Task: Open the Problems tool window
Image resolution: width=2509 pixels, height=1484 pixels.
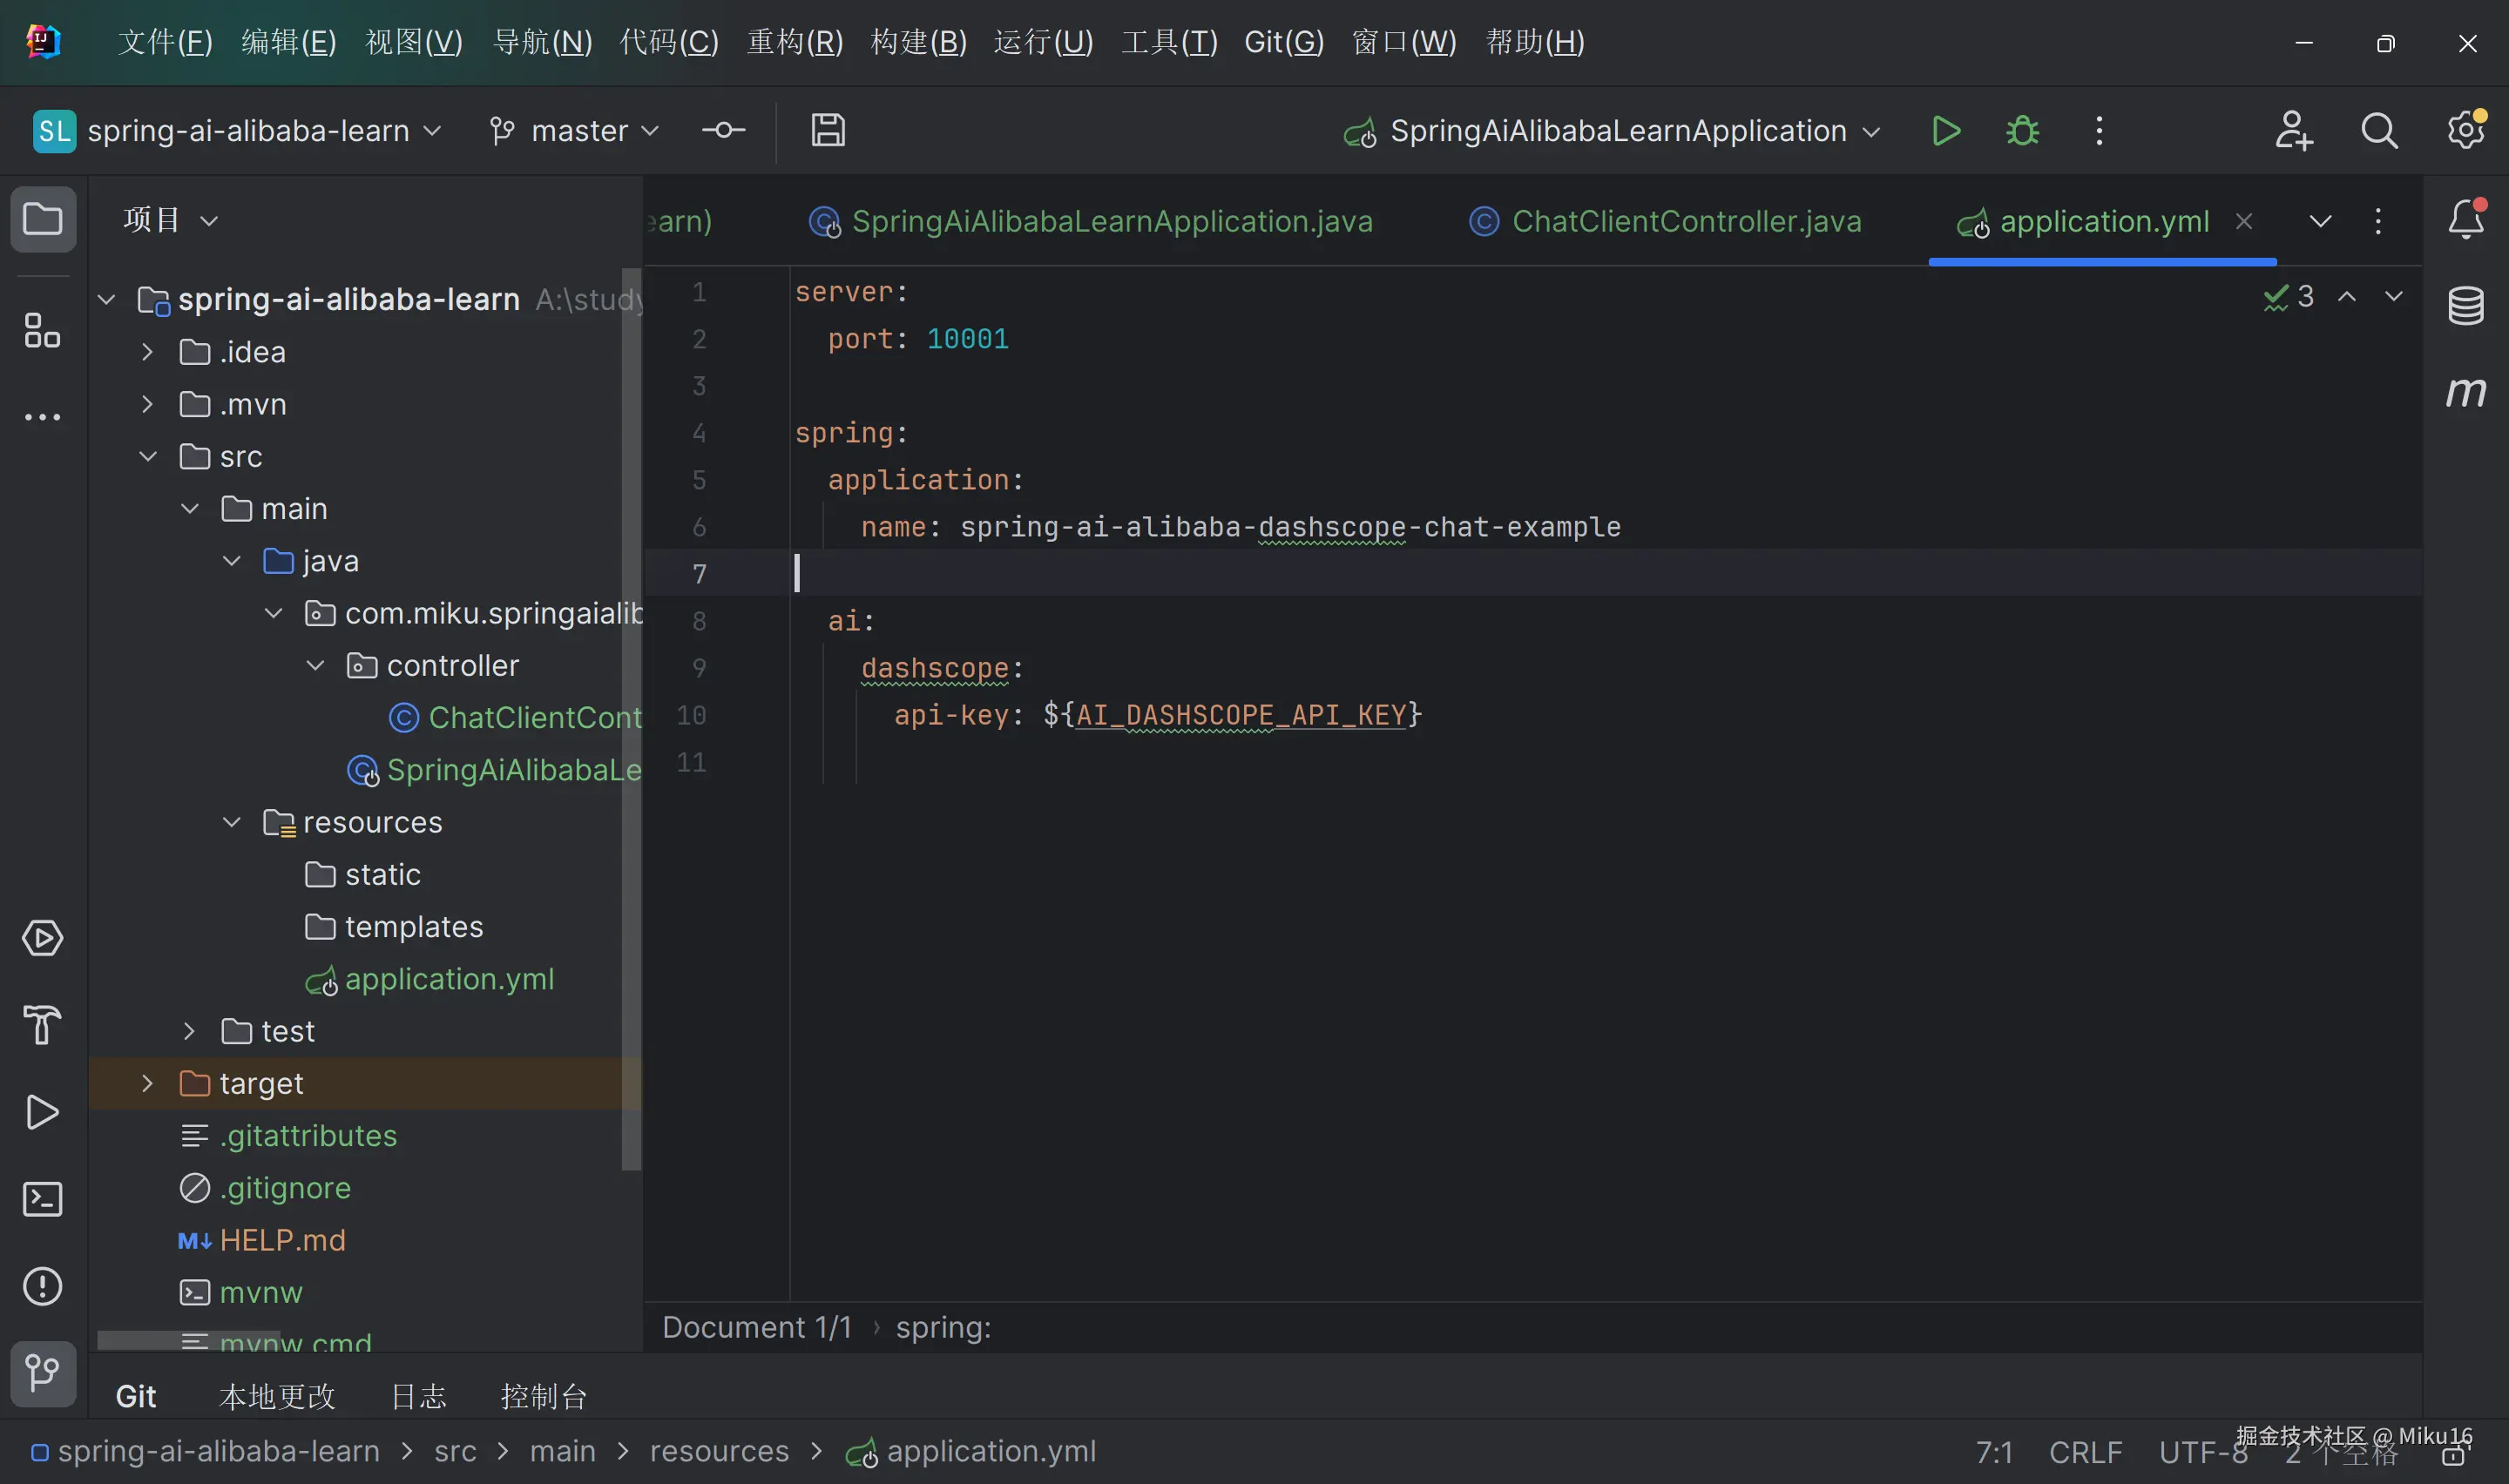Action: pyautogui.click(x=42, y=1286)
